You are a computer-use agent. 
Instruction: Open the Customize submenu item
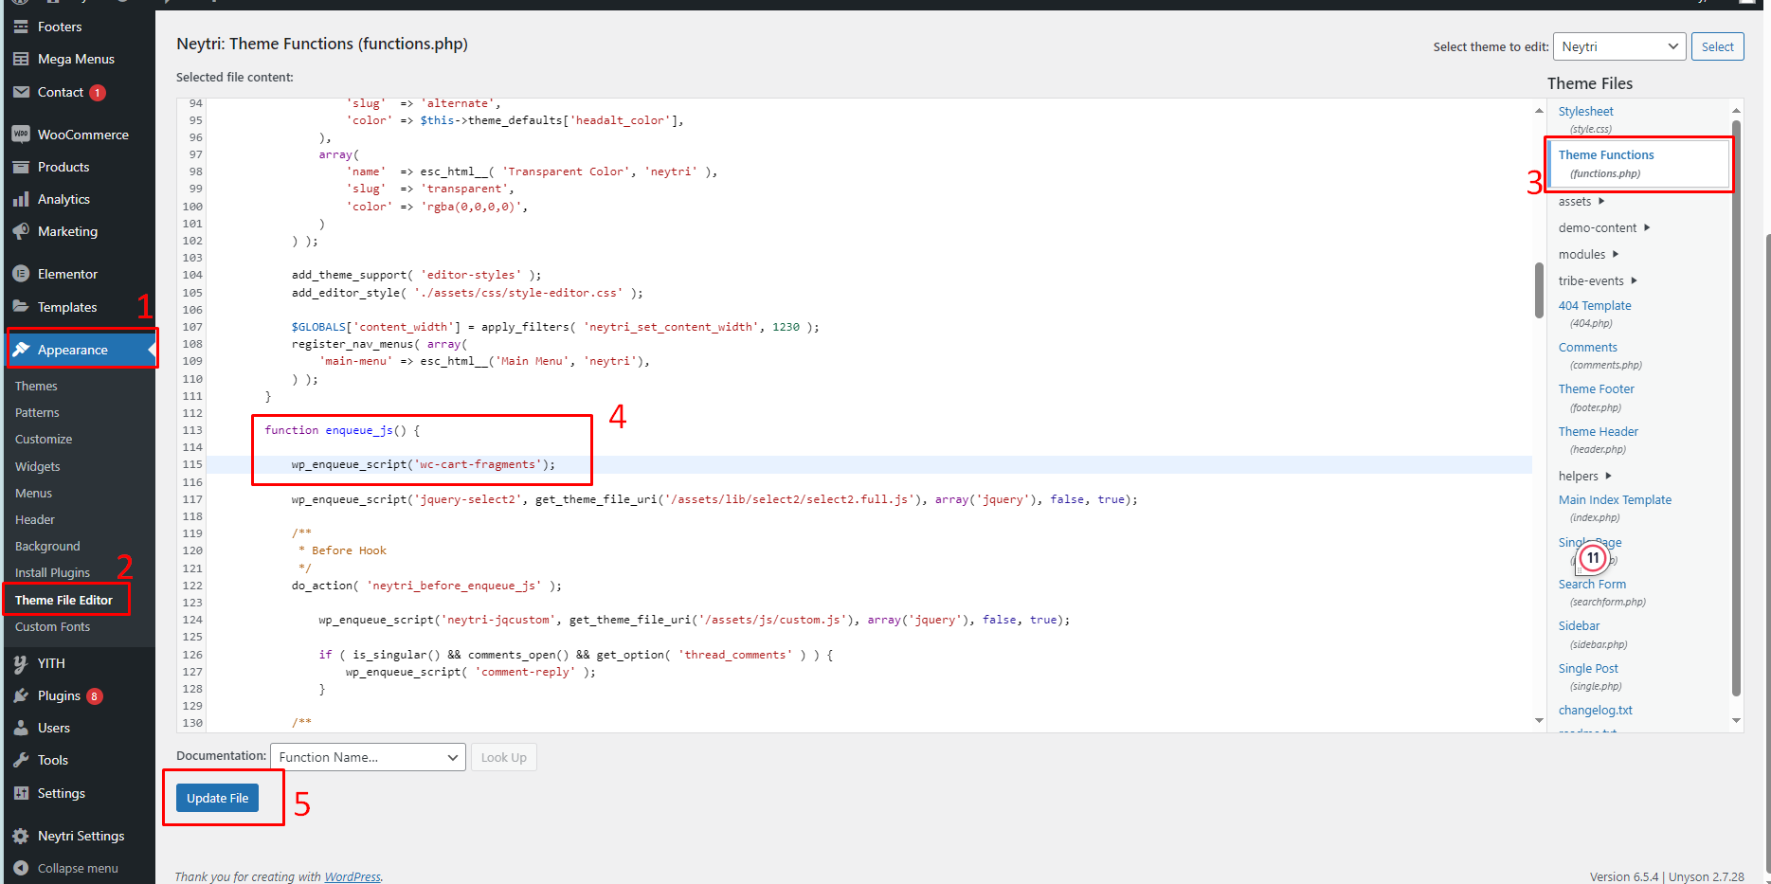(44, 439)
